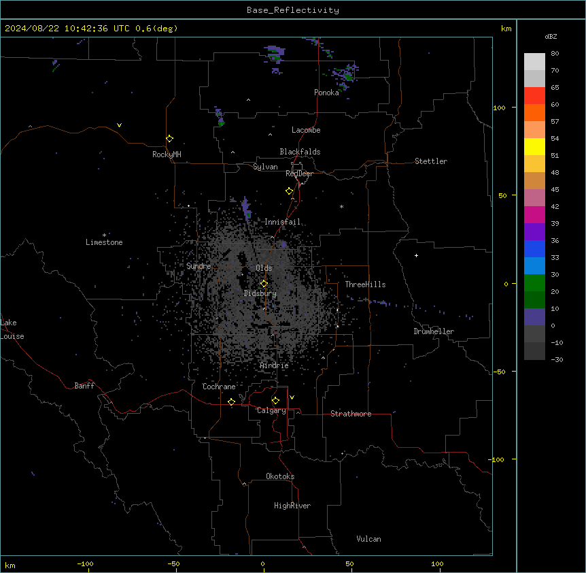
Task: Click the Ponoka label on the map
Action: (x=326, y=93)
